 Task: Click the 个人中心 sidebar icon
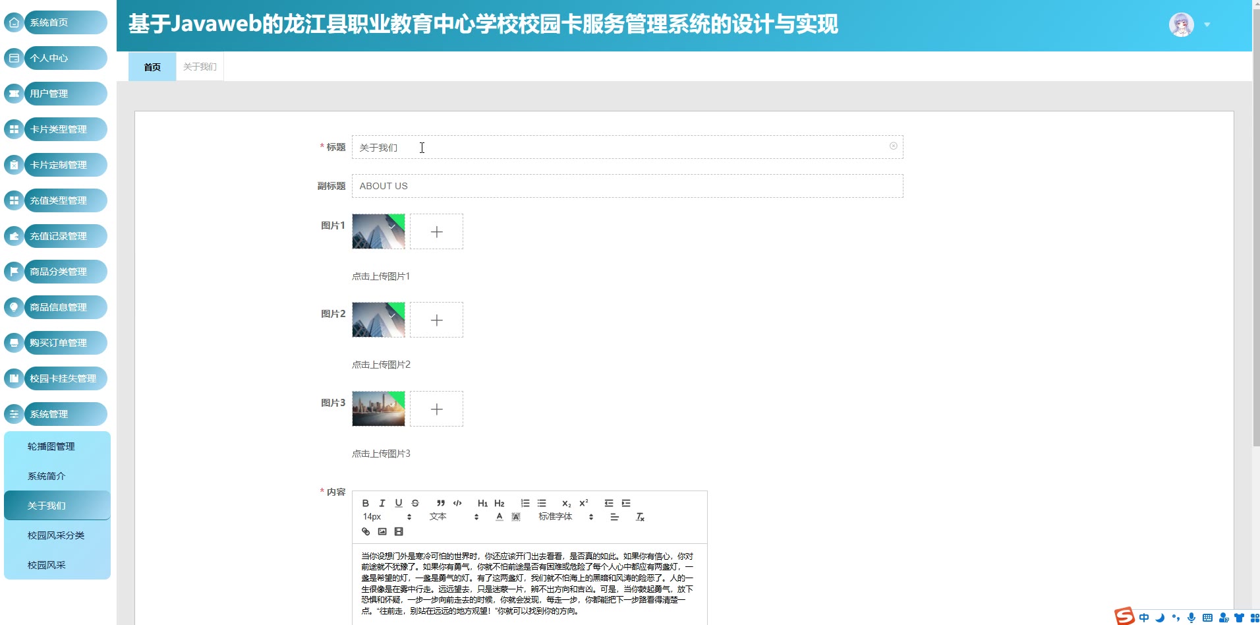coord(14,58)
